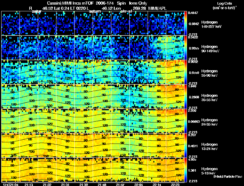Click the '22:05' time axis tick
The height and width of the screenshot is (186, 244).
[138, 184]
